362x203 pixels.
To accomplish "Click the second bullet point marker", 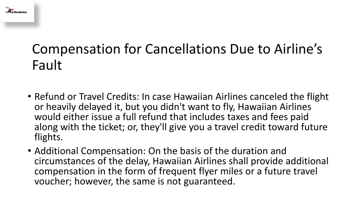I will coord(29,151).
